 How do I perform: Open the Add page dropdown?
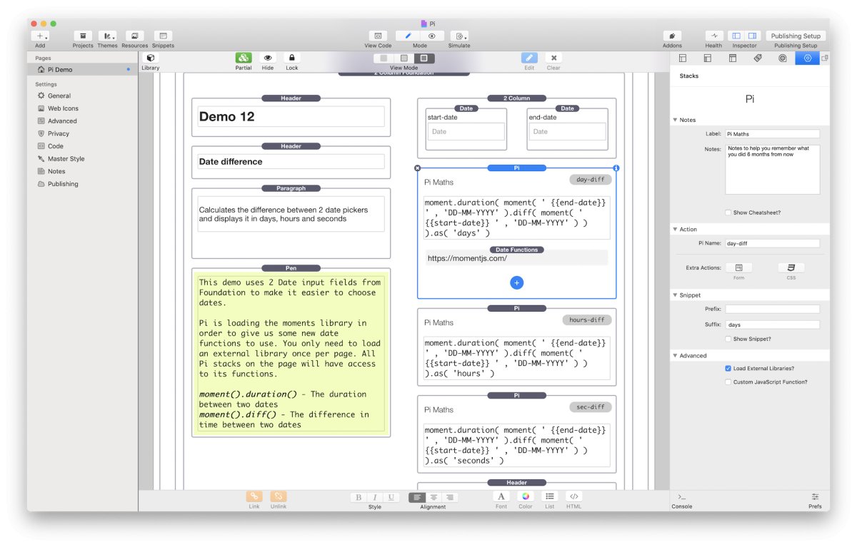[x=40, y=36]
